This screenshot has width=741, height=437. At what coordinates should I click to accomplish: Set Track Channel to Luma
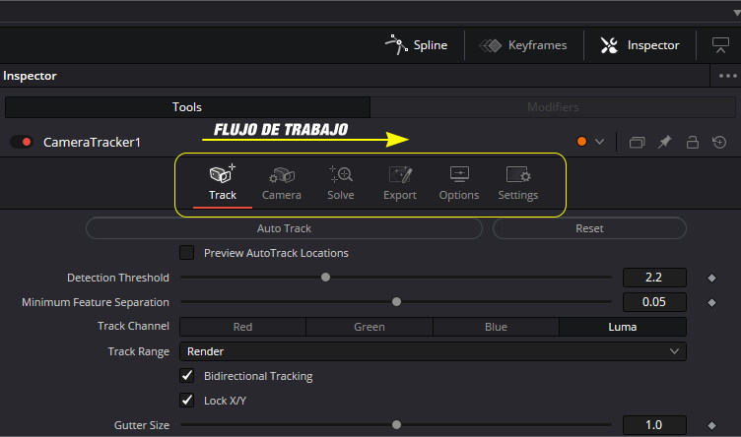point(623,327)
